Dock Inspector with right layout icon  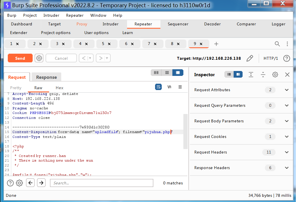(x=238, y=74)
